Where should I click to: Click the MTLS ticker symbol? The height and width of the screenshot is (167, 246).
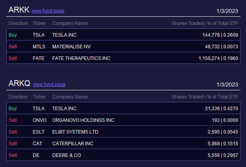(39, 46)
